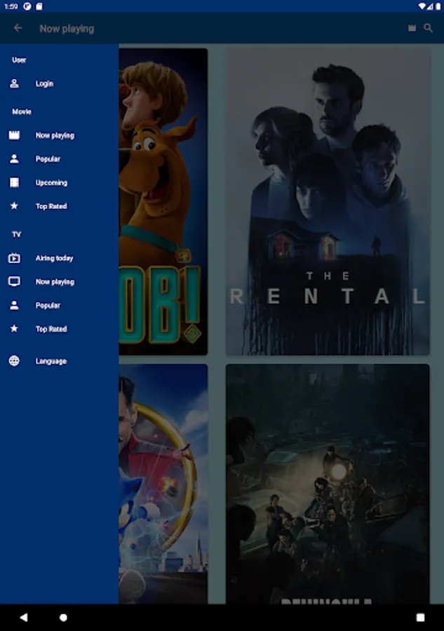Image resolution: width=444 pixels, height=631 pixels.
Task: Tap the star icon beside TV Top Rated
Action: (14, 329)
